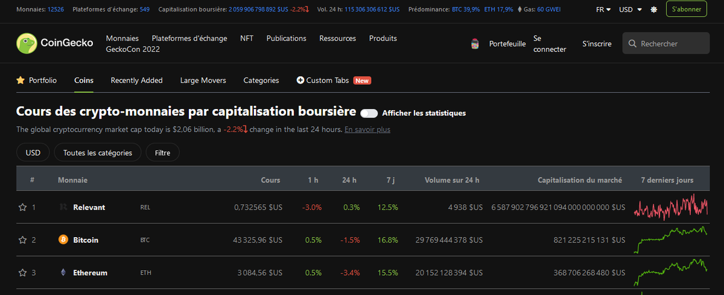
Task: Sort by the 1 h column header
Action: point(312,180)
